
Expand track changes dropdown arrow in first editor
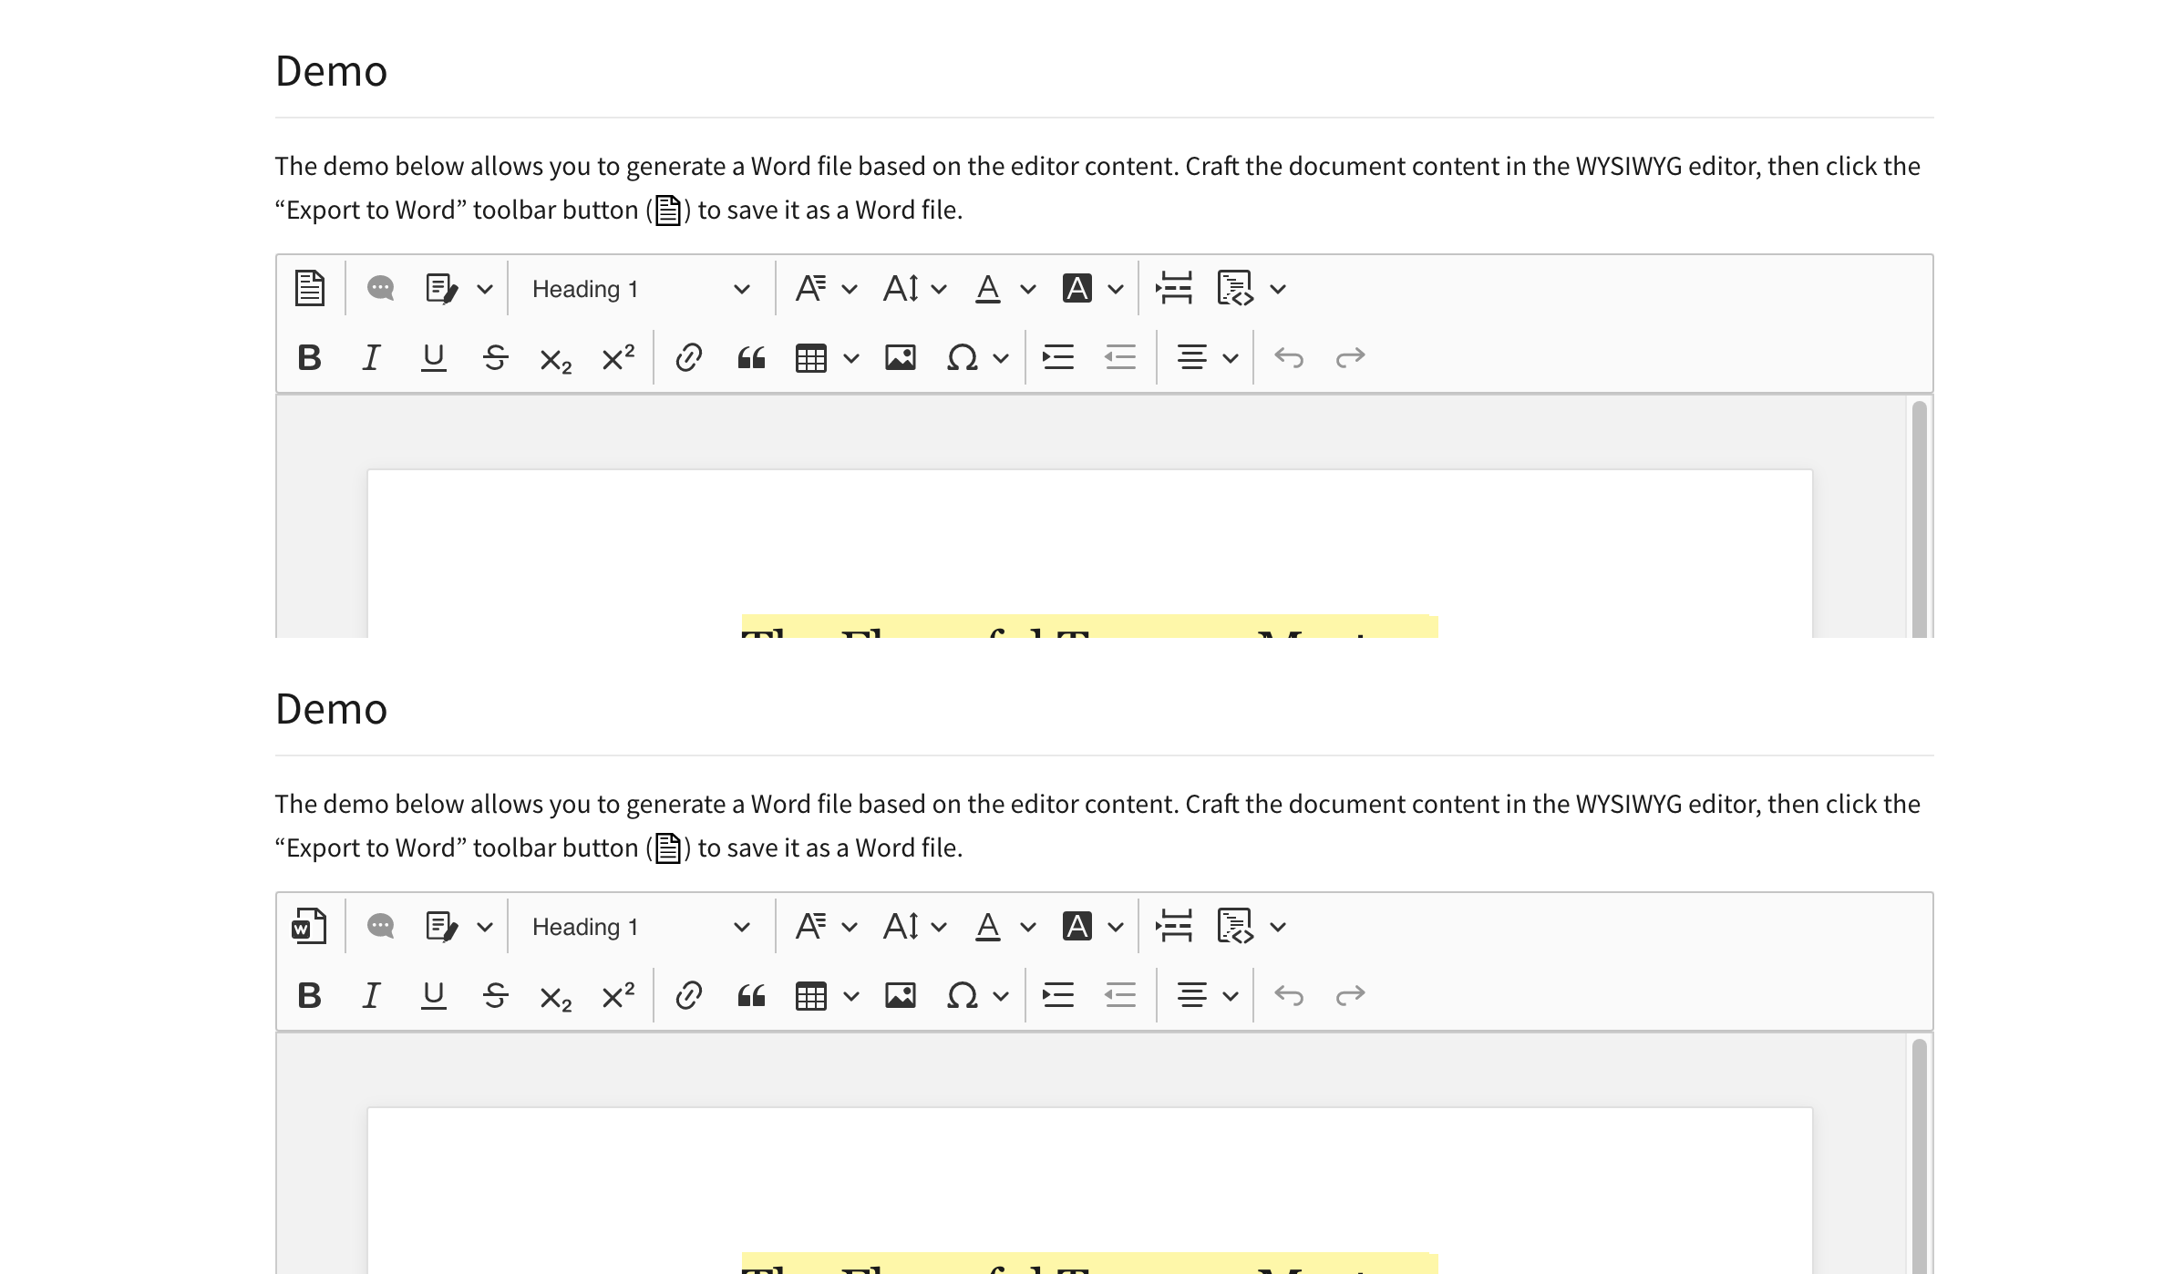[x=485, y=290]
